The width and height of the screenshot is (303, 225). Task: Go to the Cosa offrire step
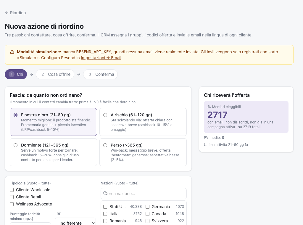(x=55, y=74)
